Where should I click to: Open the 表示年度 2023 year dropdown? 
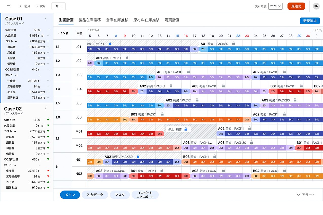[x=275, y=6]
